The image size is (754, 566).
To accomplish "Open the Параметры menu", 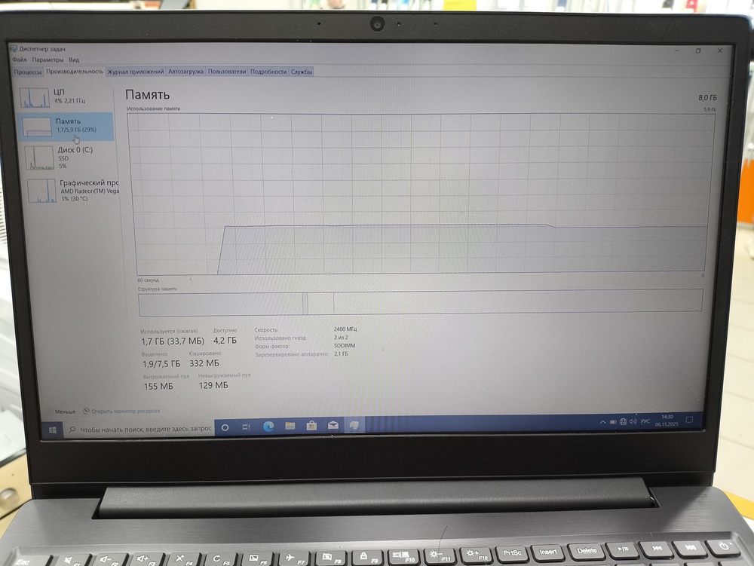I will click(48, 60).
